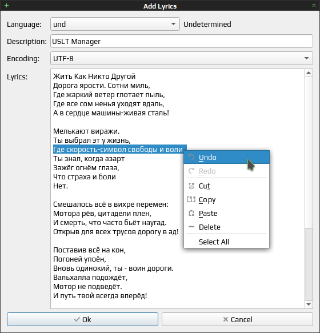Viewport: 320px width, 333px height.
Task: Click scroll down arrow of lyrics box
Action: pos(309,304)
